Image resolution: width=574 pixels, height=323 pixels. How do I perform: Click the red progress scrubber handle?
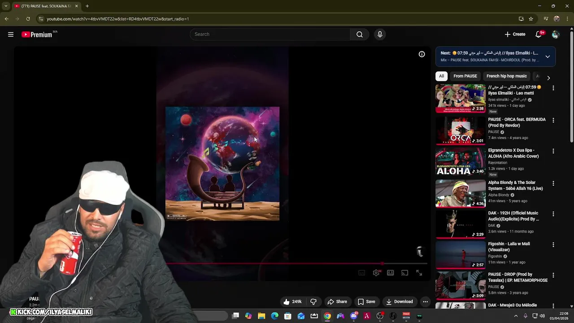coord(382,264)
